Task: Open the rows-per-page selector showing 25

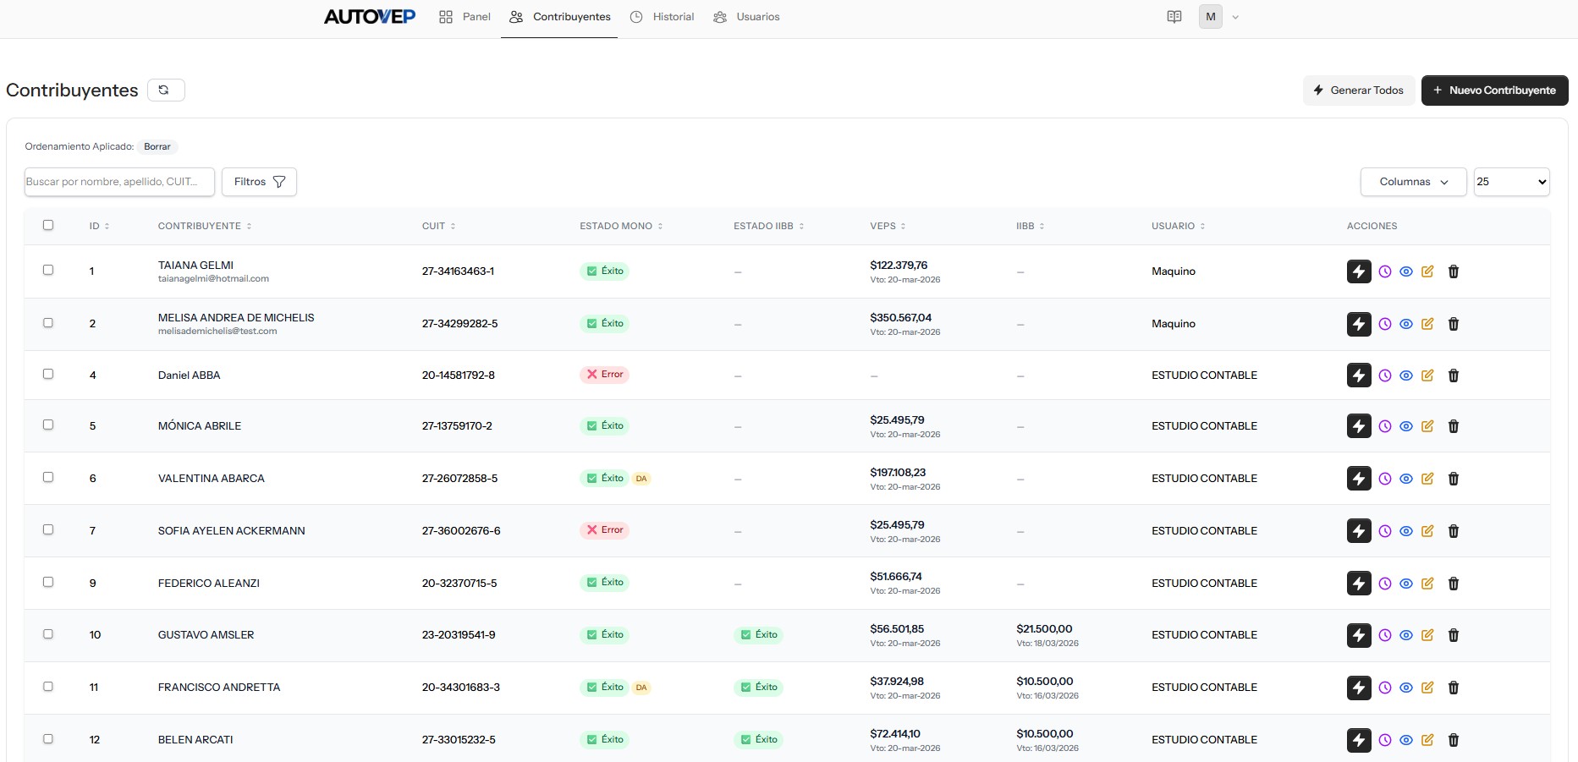Action: point(1510,182)
